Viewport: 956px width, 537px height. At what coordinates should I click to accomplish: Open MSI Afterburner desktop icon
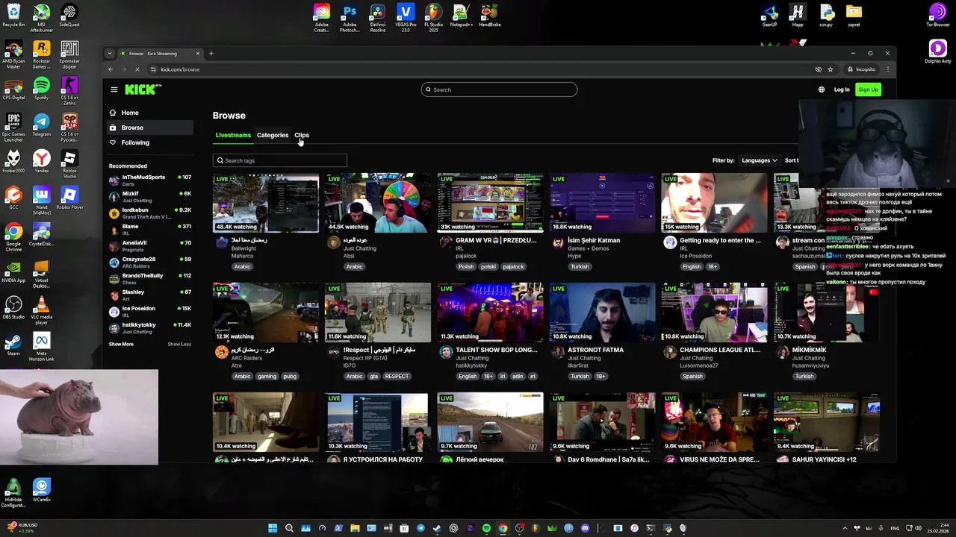[42, 18]
